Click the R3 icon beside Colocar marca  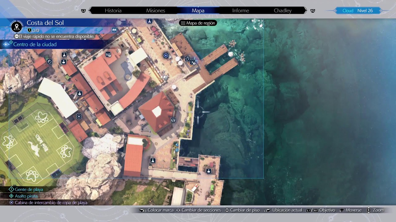pos(143,211)
